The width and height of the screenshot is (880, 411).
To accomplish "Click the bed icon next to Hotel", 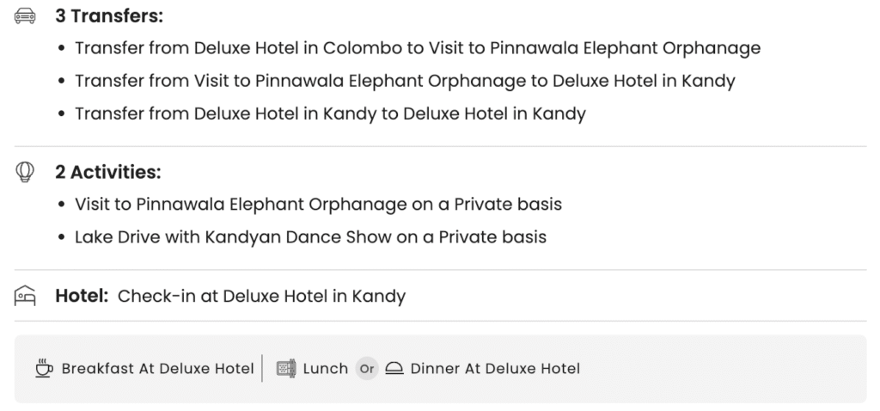I will [x=26, y=298].
